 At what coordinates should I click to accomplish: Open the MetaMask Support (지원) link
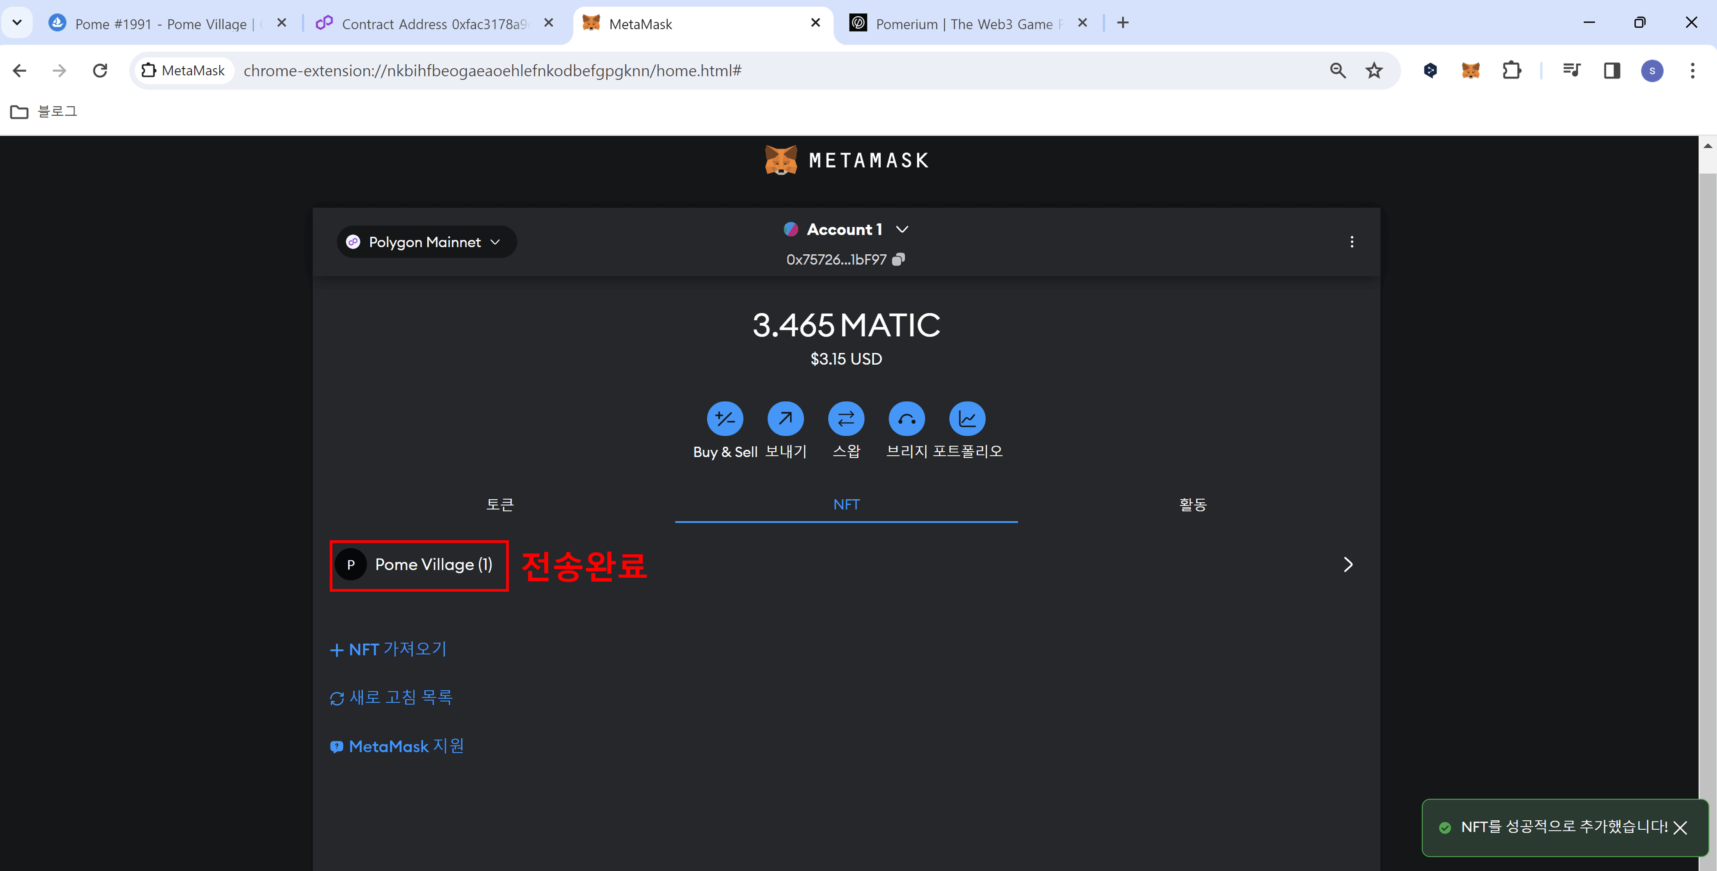(398, 747)
